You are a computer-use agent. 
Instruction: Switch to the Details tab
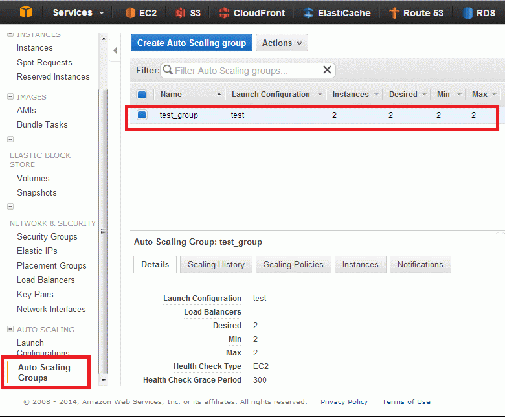[x=155, y=264]
